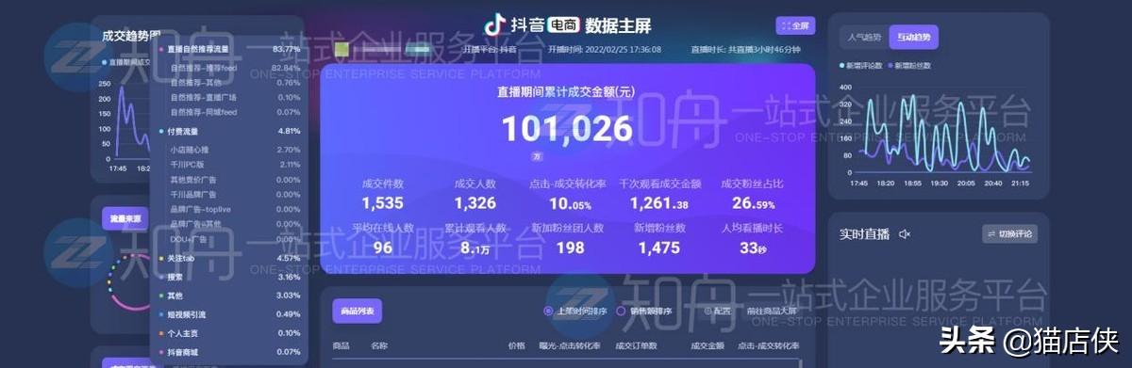Click the 全屏 fullscreen icon button
The height and width of the screenshot is (368, 1132).
794,25
